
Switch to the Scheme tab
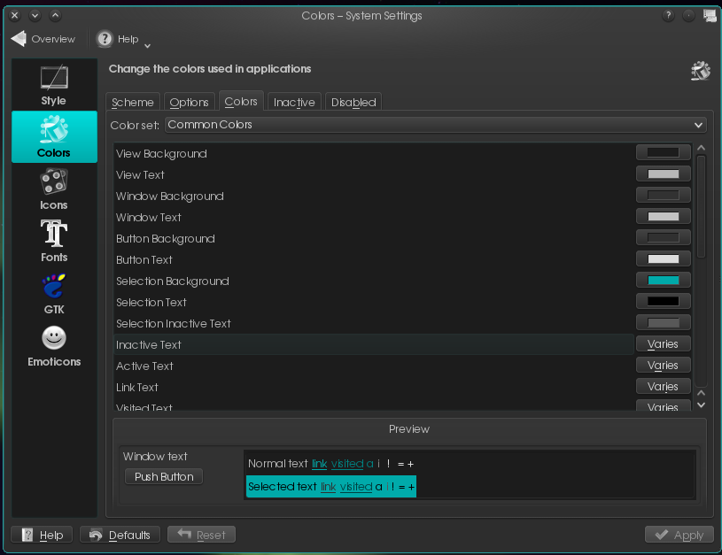133,102
